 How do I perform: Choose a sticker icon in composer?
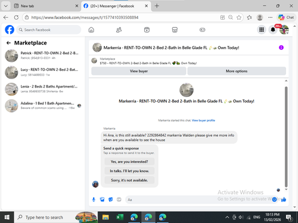(111, 199)
